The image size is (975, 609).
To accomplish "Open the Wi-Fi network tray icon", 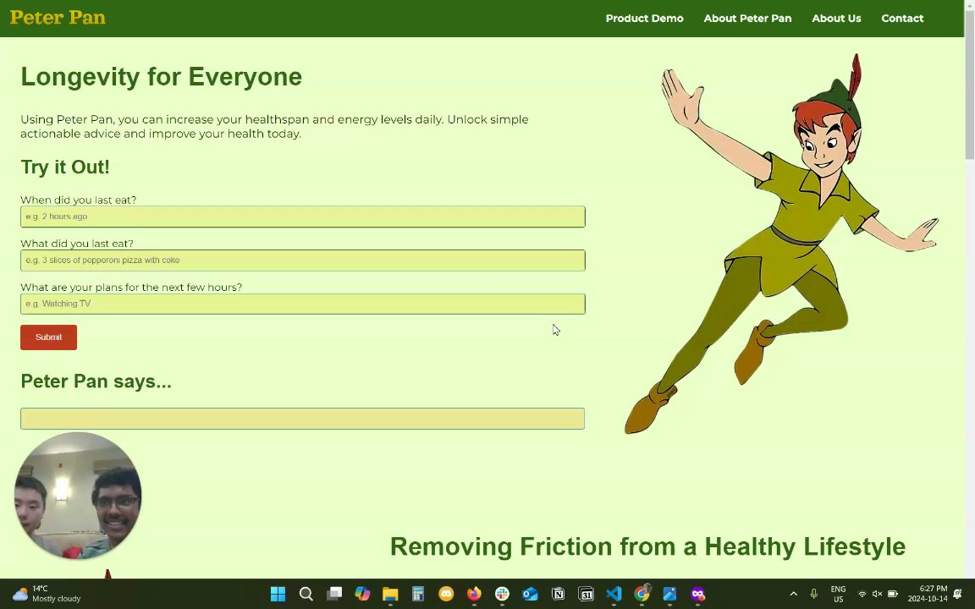I will point(862,594).
